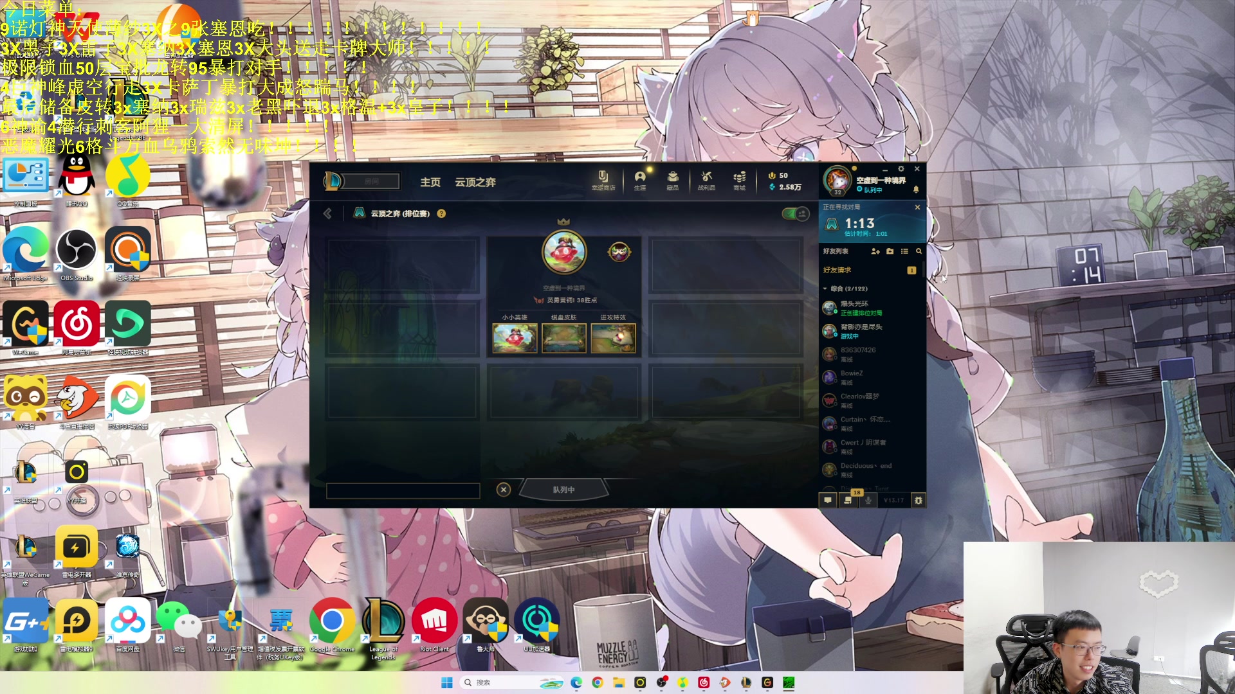Open the League client icon in the taskbar

(x=746, y=682)
